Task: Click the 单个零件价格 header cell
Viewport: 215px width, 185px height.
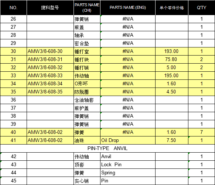Action: click(172, 7)
